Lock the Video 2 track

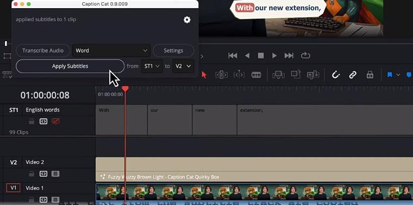click(32, 174)
